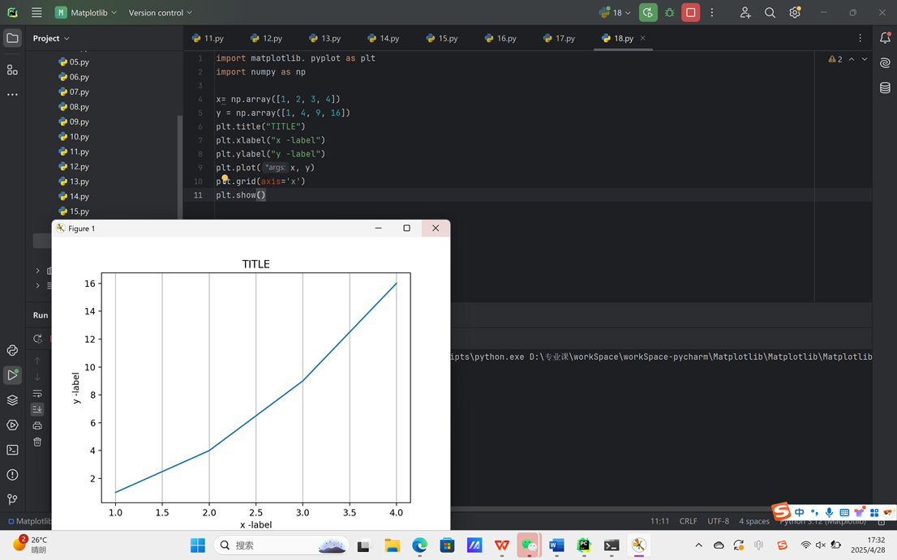Viewport: 897px width, 560px height.
Task: Open the AI Assistant spiral icon
Action: [x=885, y=63]
